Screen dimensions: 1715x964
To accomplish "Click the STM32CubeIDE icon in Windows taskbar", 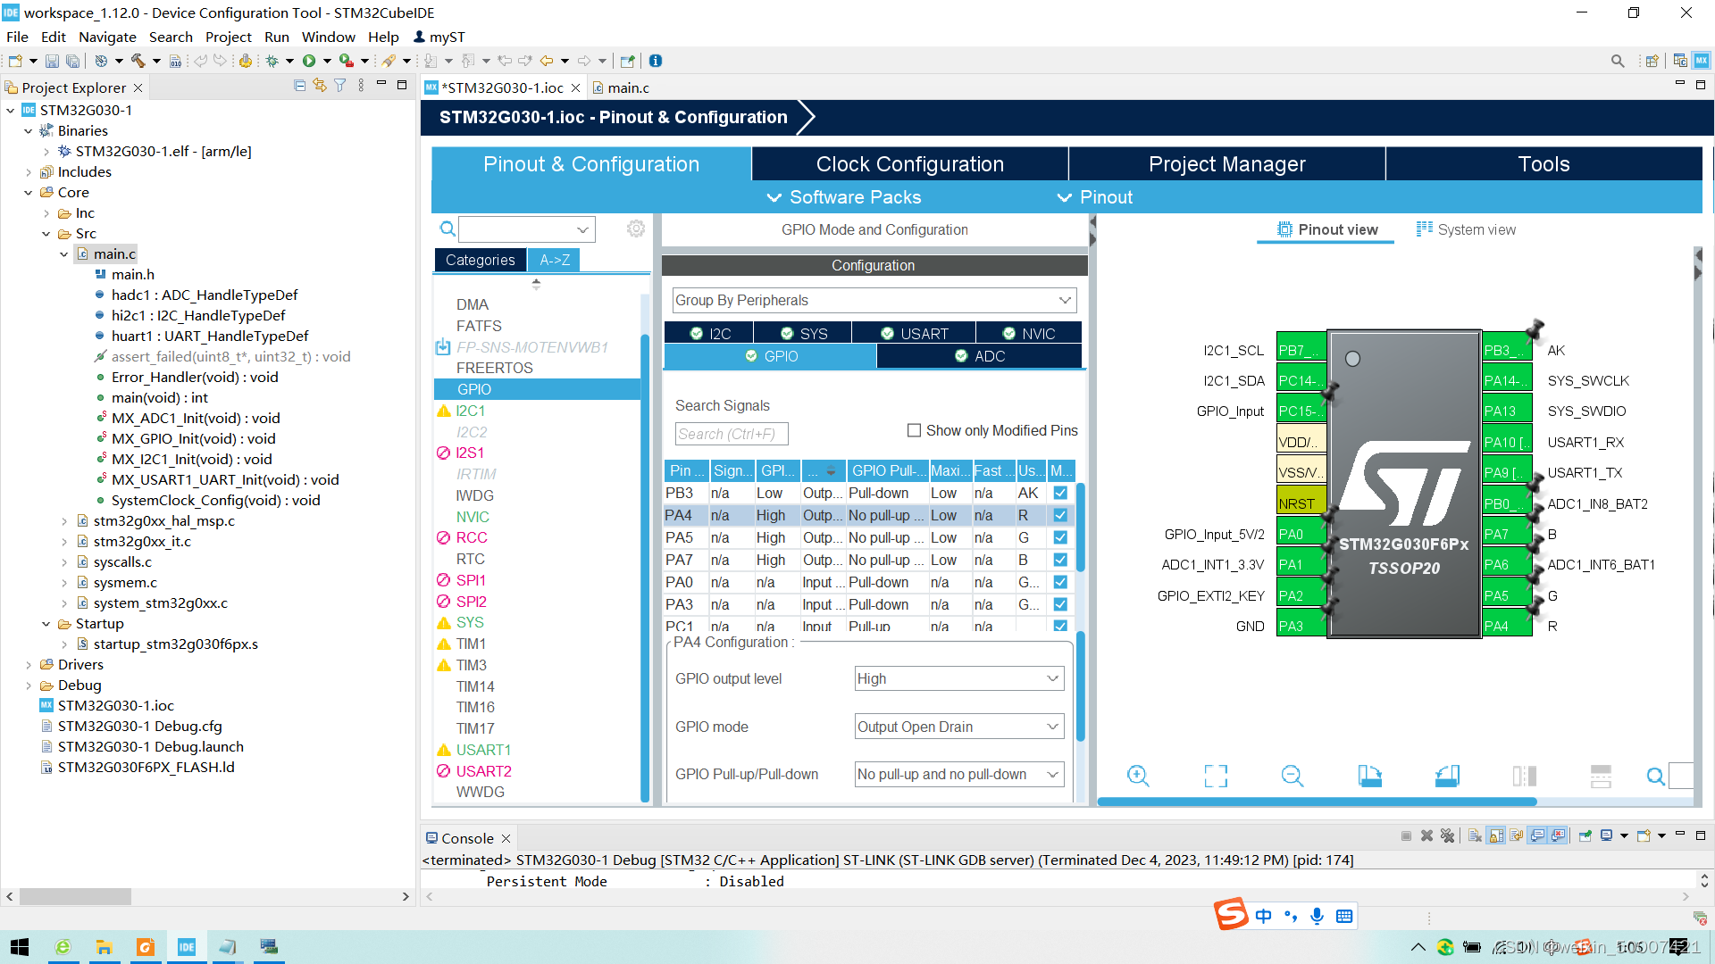I will click(x=187, y=947).
